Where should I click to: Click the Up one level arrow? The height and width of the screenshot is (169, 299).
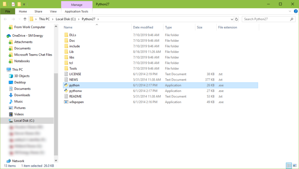[25, 19]
